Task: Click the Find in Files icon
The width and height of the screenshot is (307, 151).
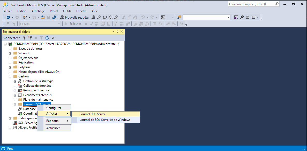Action: [x=179, y=17]
